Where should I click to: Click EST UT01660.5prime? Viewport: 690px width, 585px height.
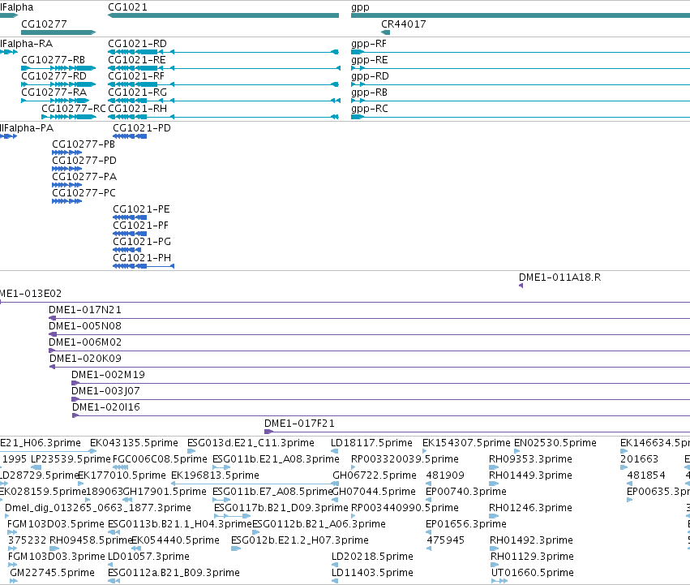pyautogui.click(x=499, y=581)
